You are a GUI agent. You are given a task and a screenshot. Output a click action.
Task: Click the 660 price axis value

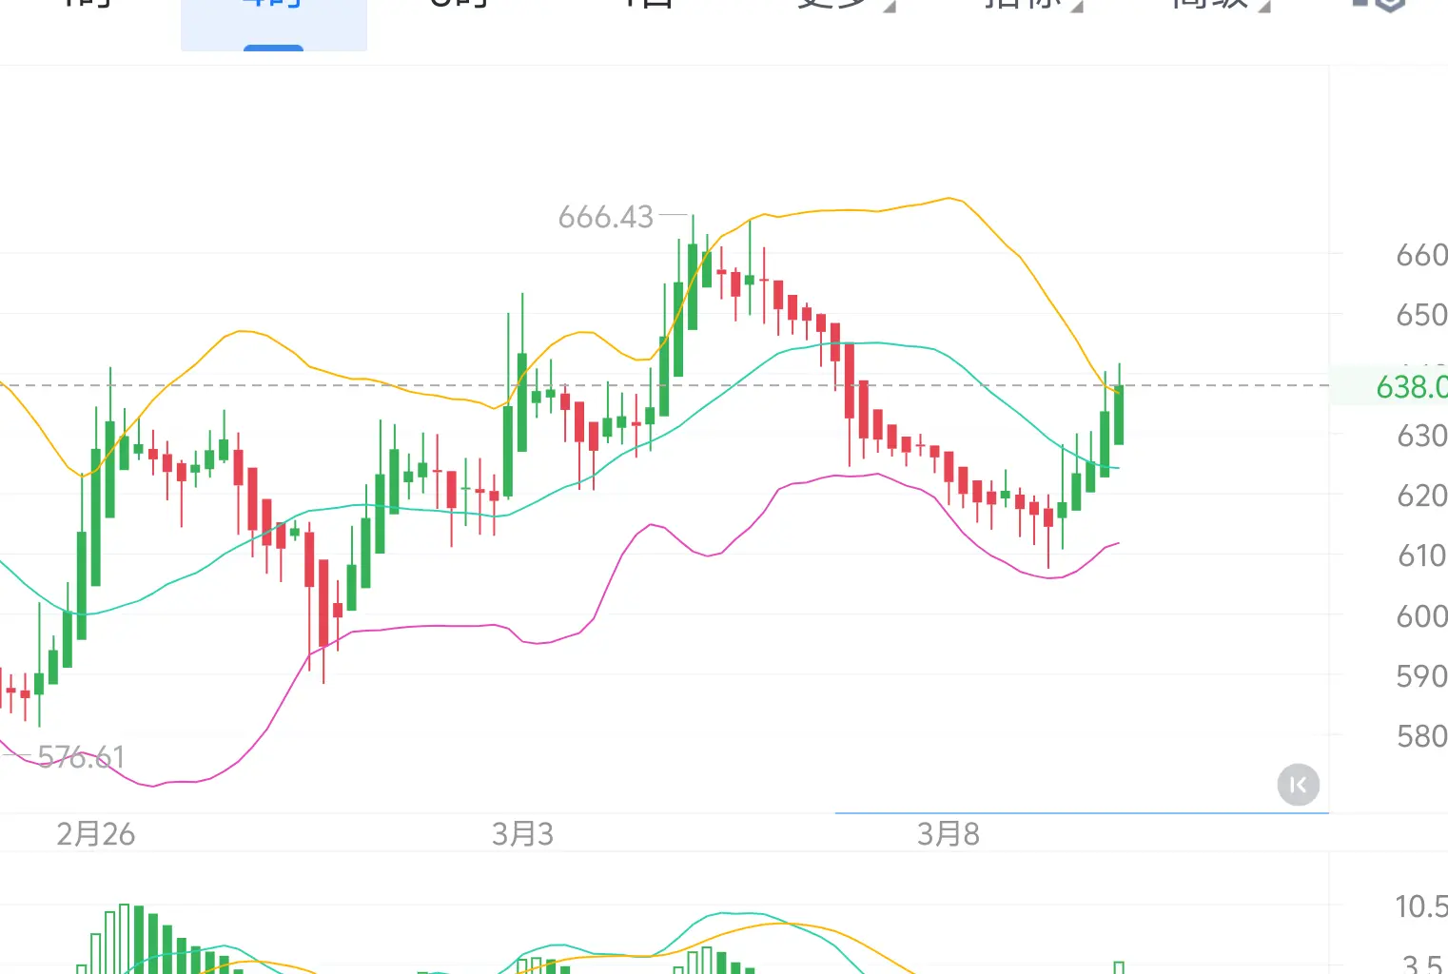point(1421,255)
